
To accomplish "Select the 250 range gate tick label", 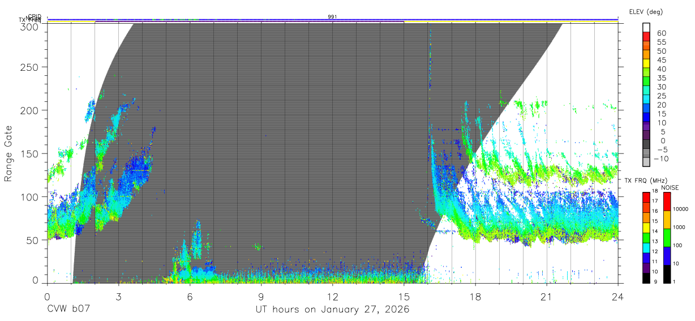I will 30,67.
